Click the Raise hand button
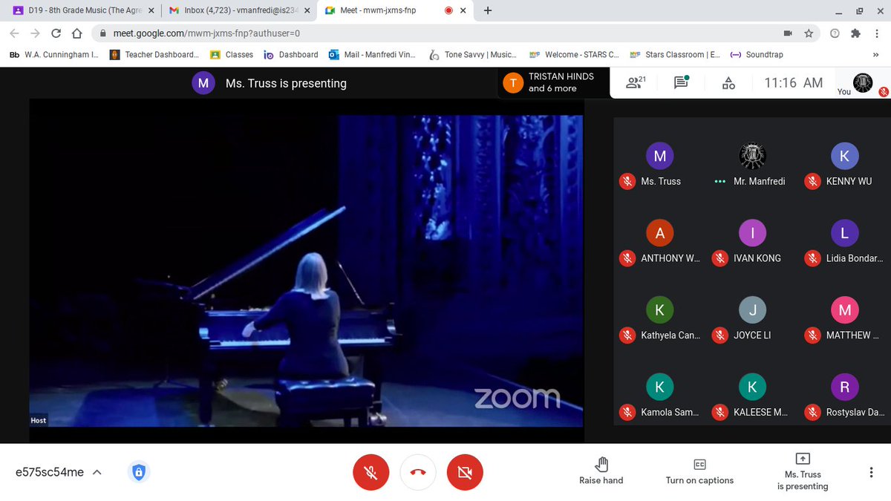This screenshot has width=891, height=501. point(601,471)
